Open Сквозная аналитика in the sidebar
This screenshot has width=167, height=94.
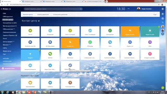[x=9, y=32]
